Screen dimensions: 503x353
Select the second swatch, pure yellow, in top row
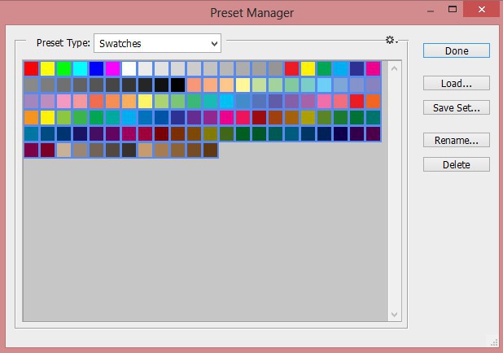point(47,68)
